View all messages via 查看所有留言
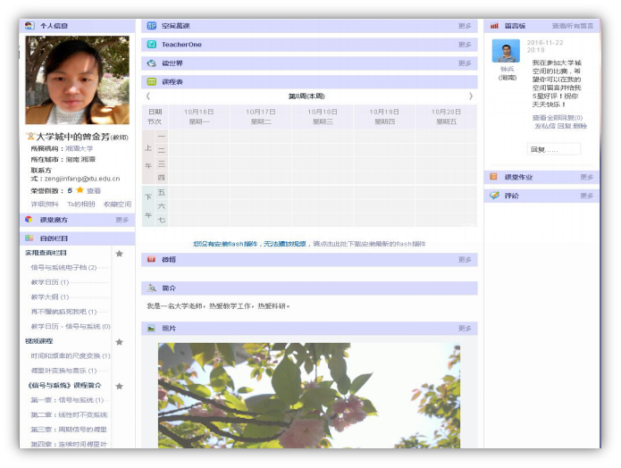This screenshot has width=621, height=468. point(573,26)
